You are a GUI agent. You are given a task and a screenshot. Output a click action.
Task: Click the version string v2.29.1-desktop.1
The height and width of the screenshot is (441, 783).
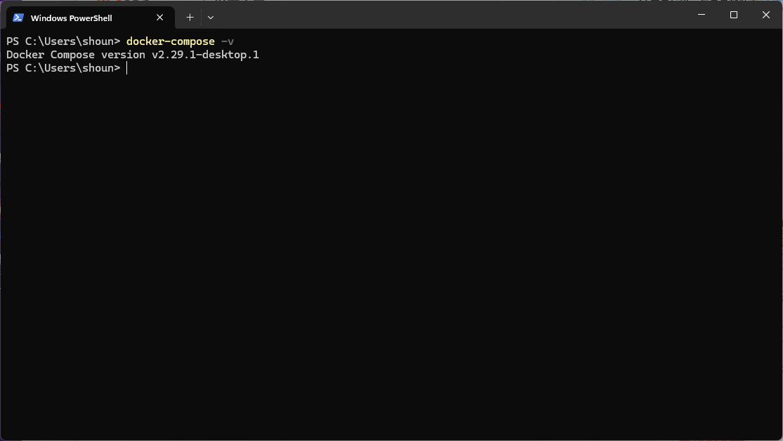[204, 54]
